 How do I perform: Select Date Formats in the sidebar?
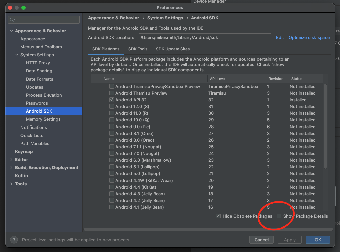coord(40,79)
